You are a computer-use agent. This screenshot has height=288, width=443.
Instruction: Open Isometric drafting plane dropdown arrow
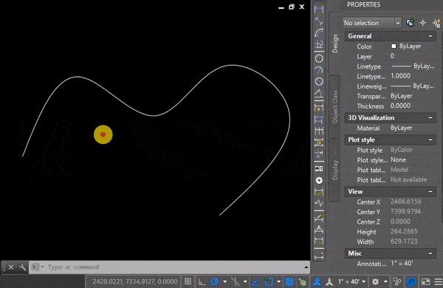coord(245,282)
